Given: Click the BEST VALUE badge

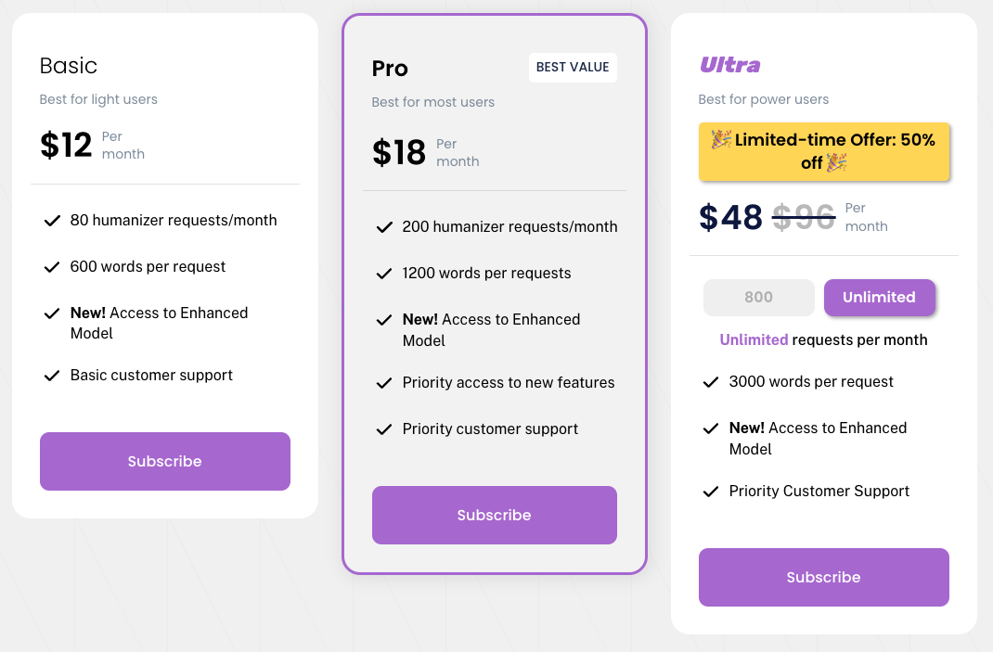Looking at the screenshot, I should 573,68.
